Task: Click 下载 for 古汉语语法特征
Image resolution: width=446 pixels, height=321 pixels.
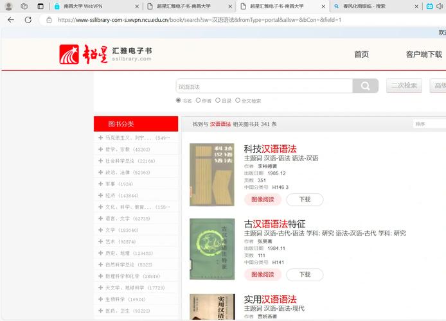Action: pyautogui.click(x=305, y=274)
